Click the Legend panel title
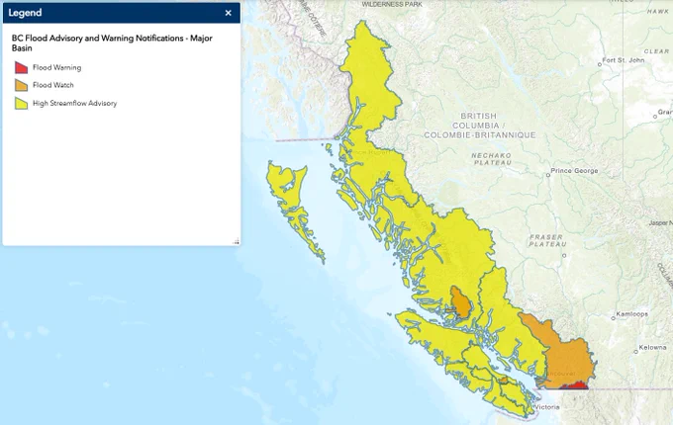This screenshot has width=673, height=425. pos(25,13)
